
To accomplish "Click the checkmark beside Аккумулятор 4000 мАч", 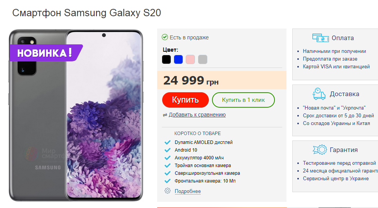I will click(168, 158).
